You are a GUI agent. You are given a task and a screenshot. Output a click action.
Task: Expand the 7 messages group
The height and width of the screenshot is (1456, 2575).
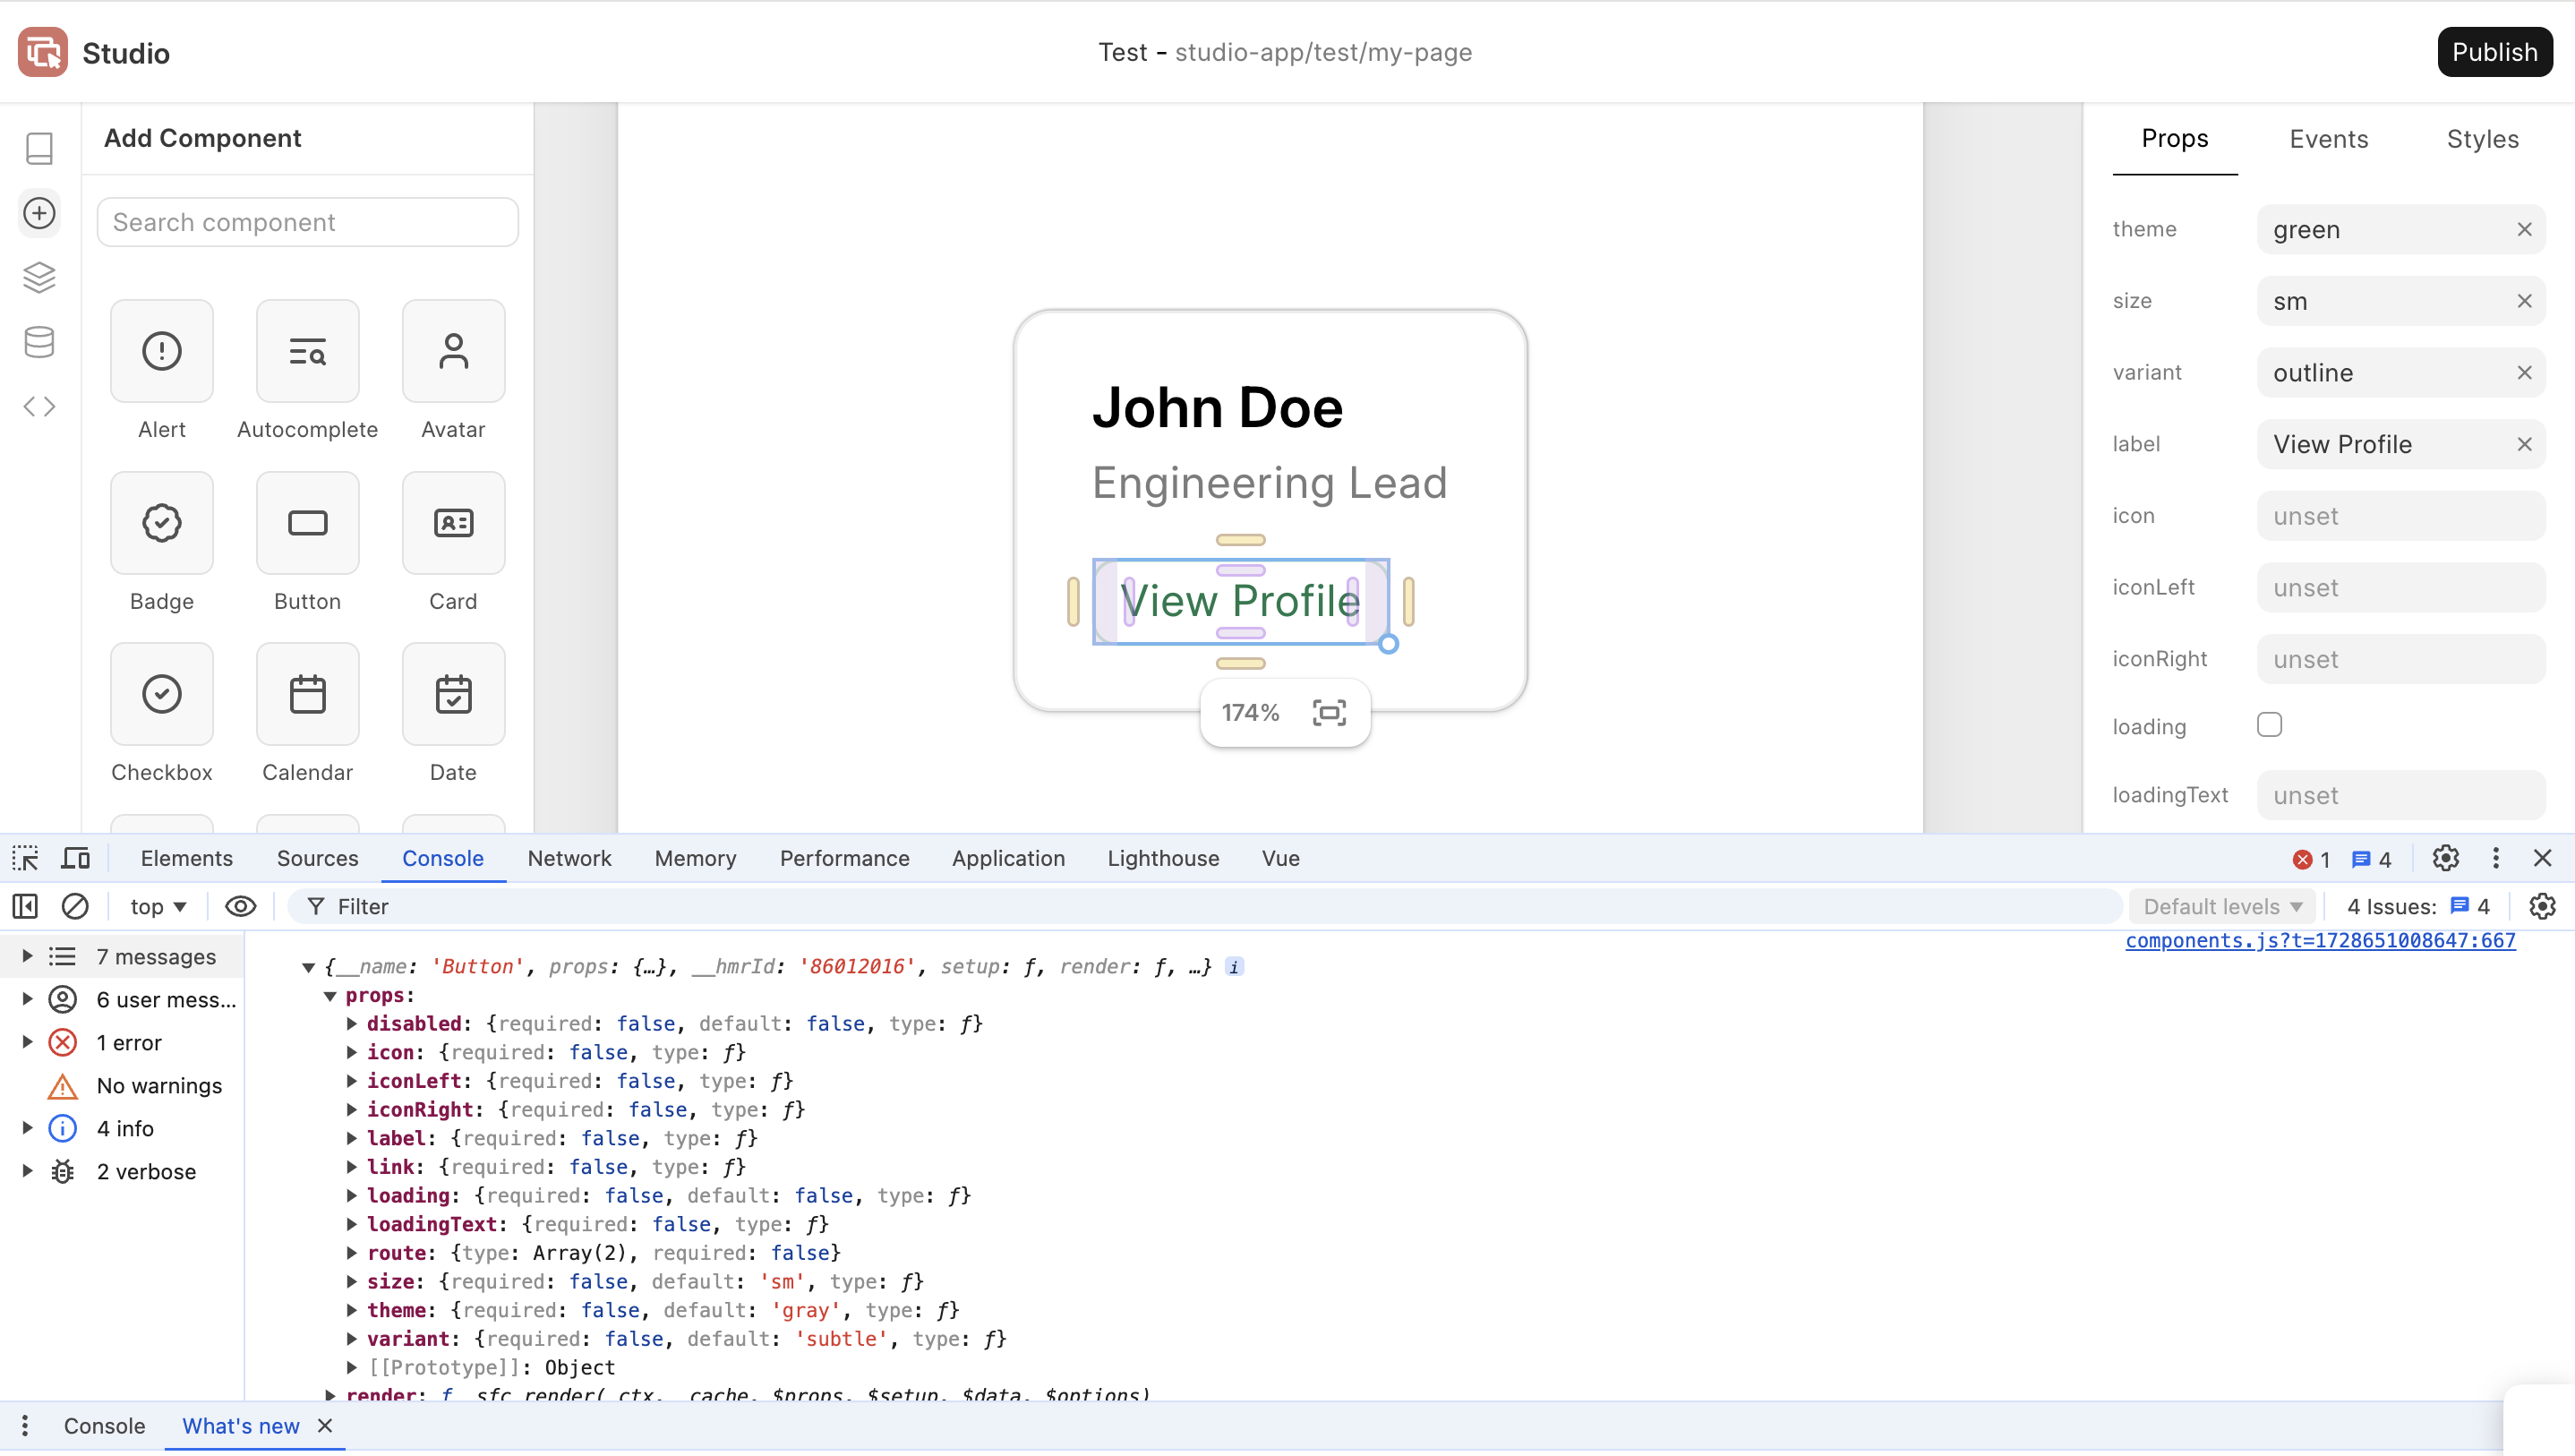click(x=27, y=956)
